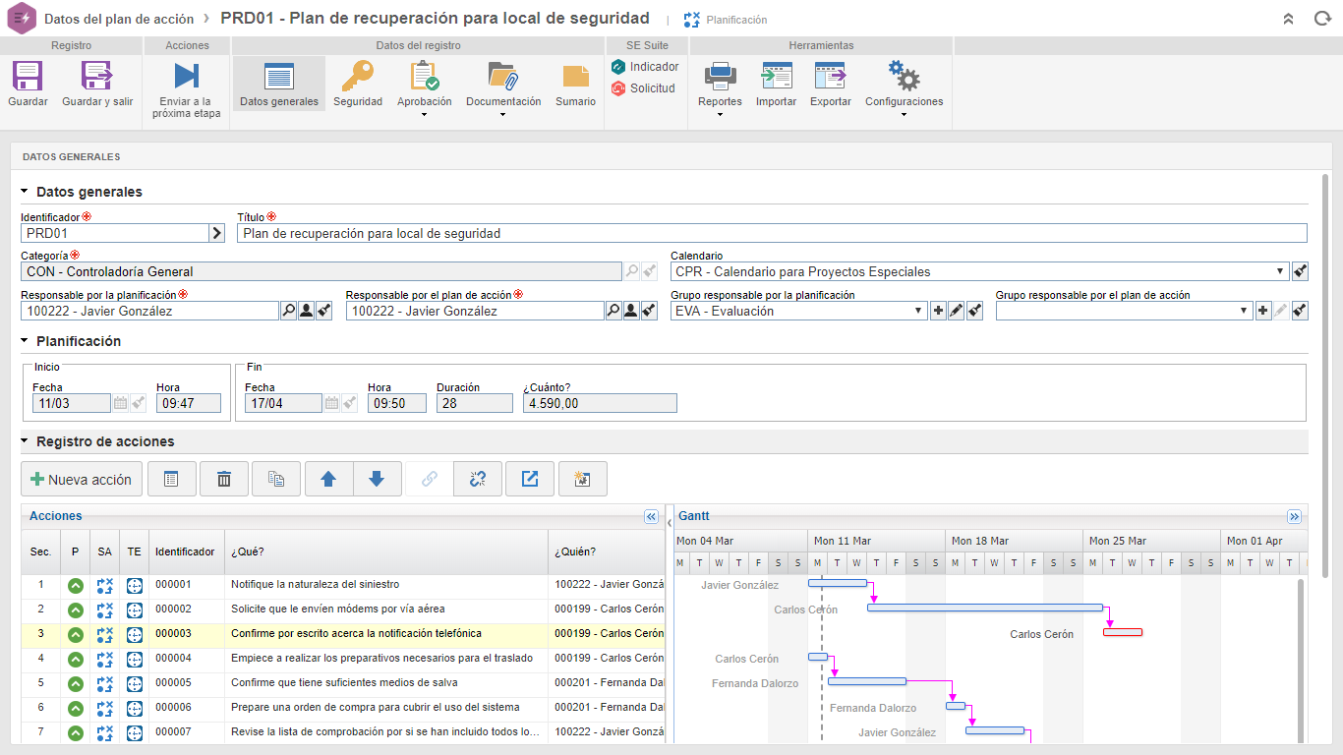Viewport: 1343px width, 755px height.
Task: Open the Seguridad key icon
Action: [x=358, y=76]
